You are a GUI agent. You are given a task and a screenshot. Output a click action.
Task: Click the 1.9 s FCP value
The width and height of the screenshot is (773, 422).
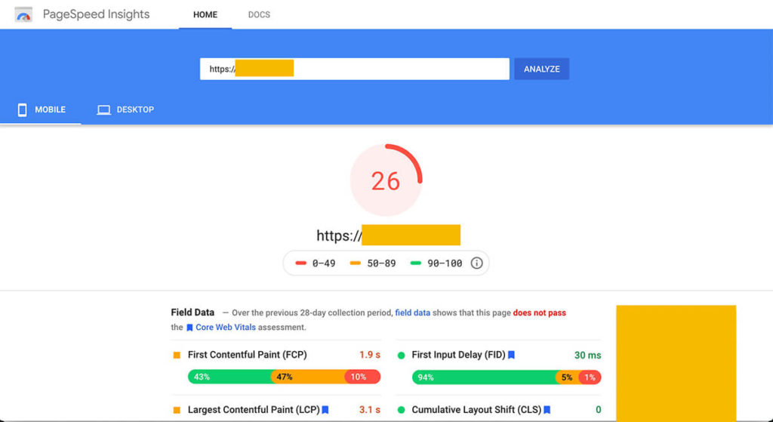pyautogui.click(x=370, y=355)
